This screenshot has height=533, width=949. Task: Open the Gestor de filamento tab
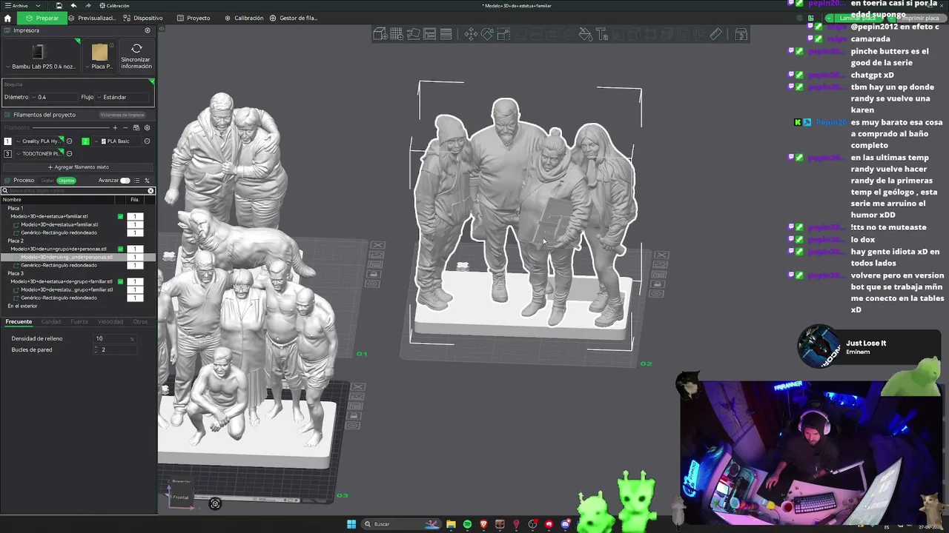pos(294,18)
